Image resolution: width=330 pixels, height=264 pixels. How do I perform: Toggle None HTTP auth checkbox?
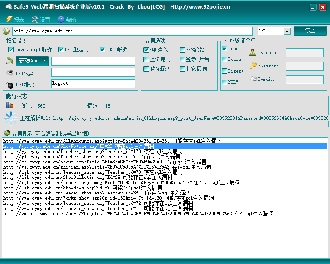tap(225, 48)
